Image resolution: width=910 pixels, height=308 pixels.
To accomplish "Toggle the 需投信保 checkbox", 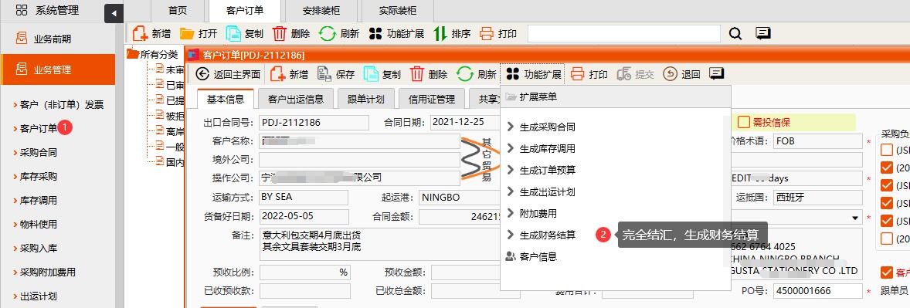I will 743,123.
